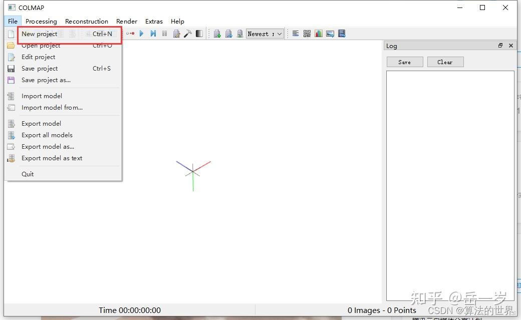Pause reconstruction with the pause icon
The height and width of the screenshot is (320, 521).
[x=164, y=34]
